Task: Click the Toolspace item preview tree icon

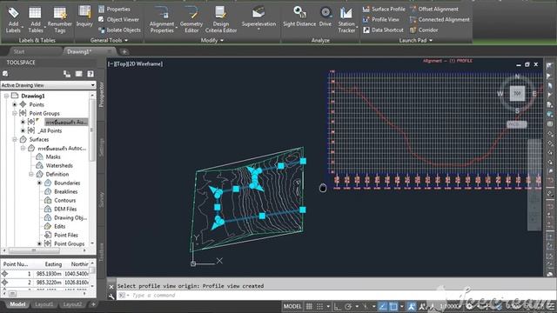Action: pyautogui.click(x=67, y=74)
